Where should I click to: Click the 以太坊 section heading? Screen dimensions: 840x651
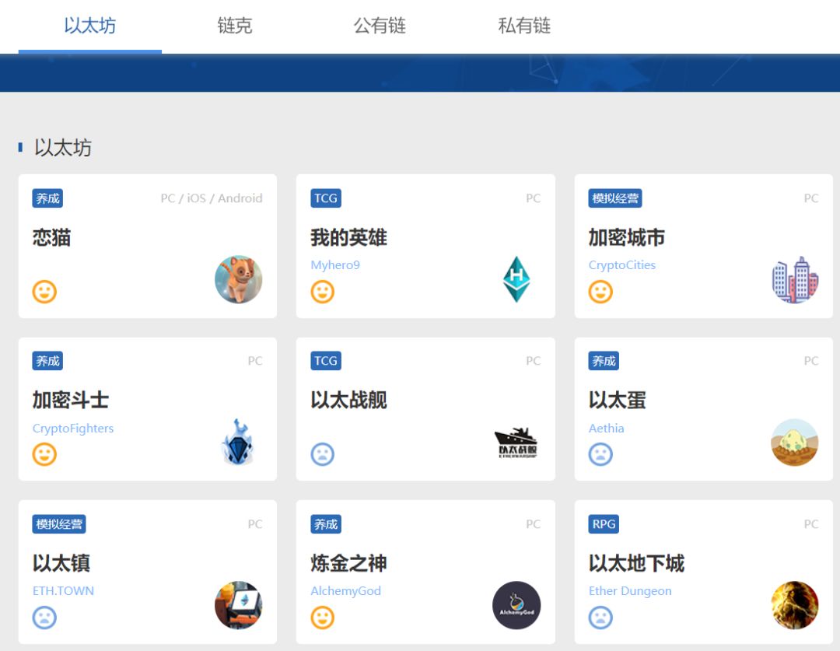point(63,147)
